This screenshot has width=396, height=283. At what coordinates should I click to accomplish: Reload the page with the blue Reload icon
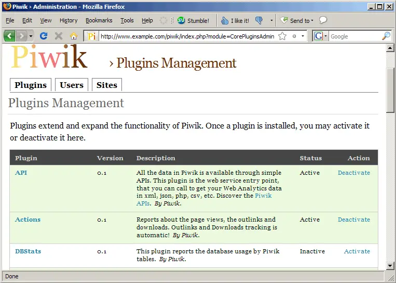tap(44, 36)
